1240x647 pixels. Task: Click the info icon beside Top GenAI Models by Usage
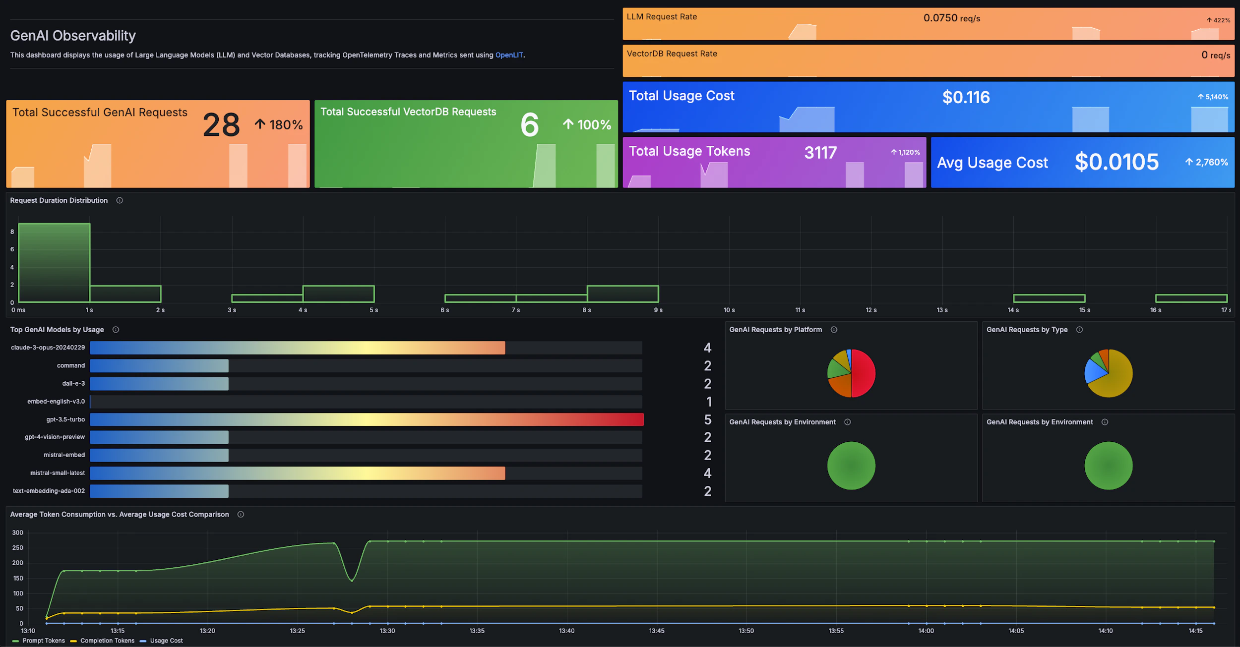click(117, 329)
